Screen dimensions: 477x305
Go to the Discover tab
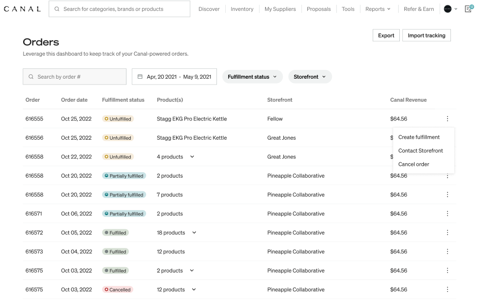209,9
